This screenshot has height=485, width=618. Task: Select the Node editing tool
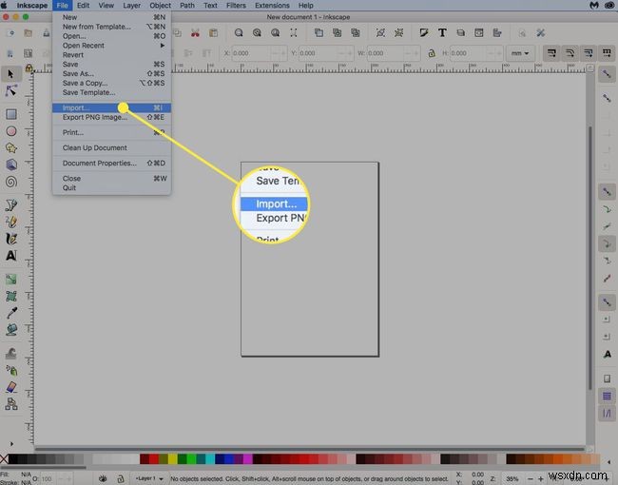click(11, 90)
